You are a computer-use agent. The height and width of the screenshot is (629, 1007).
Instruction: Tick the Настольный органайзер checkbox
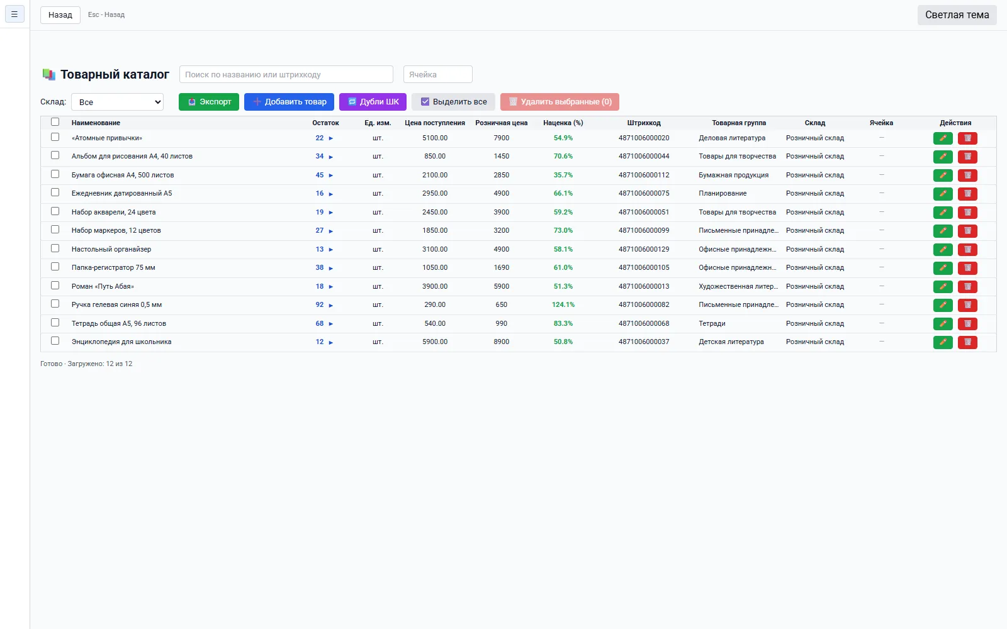55,248
